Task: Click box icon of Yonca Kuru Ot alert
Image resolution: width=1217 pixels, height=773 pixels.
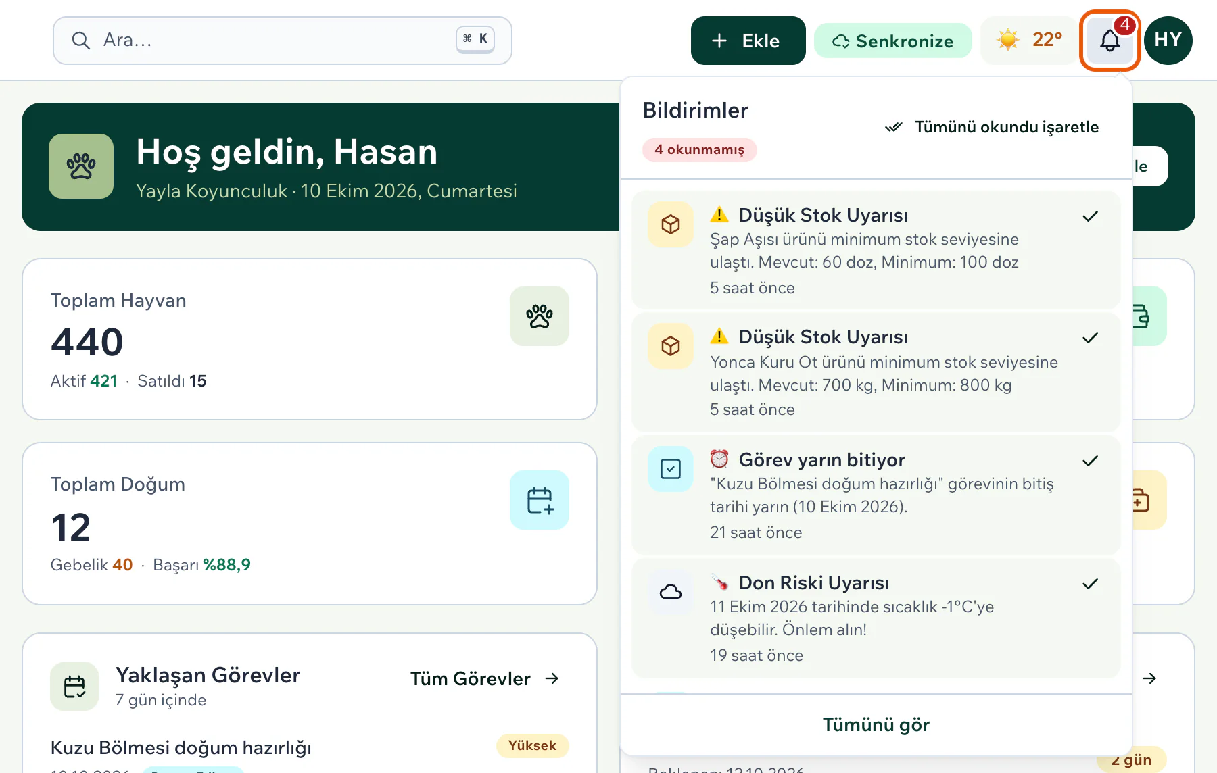Action: [671, 346]
